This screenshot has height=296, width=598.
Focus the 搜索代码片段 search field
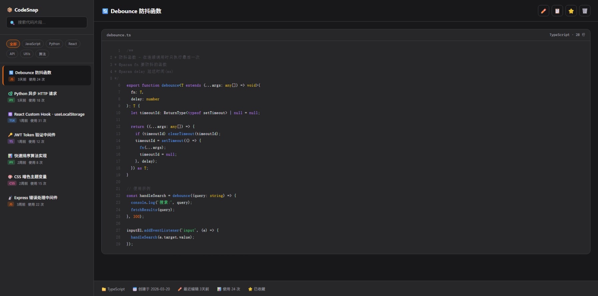click(x=50, y=22)
